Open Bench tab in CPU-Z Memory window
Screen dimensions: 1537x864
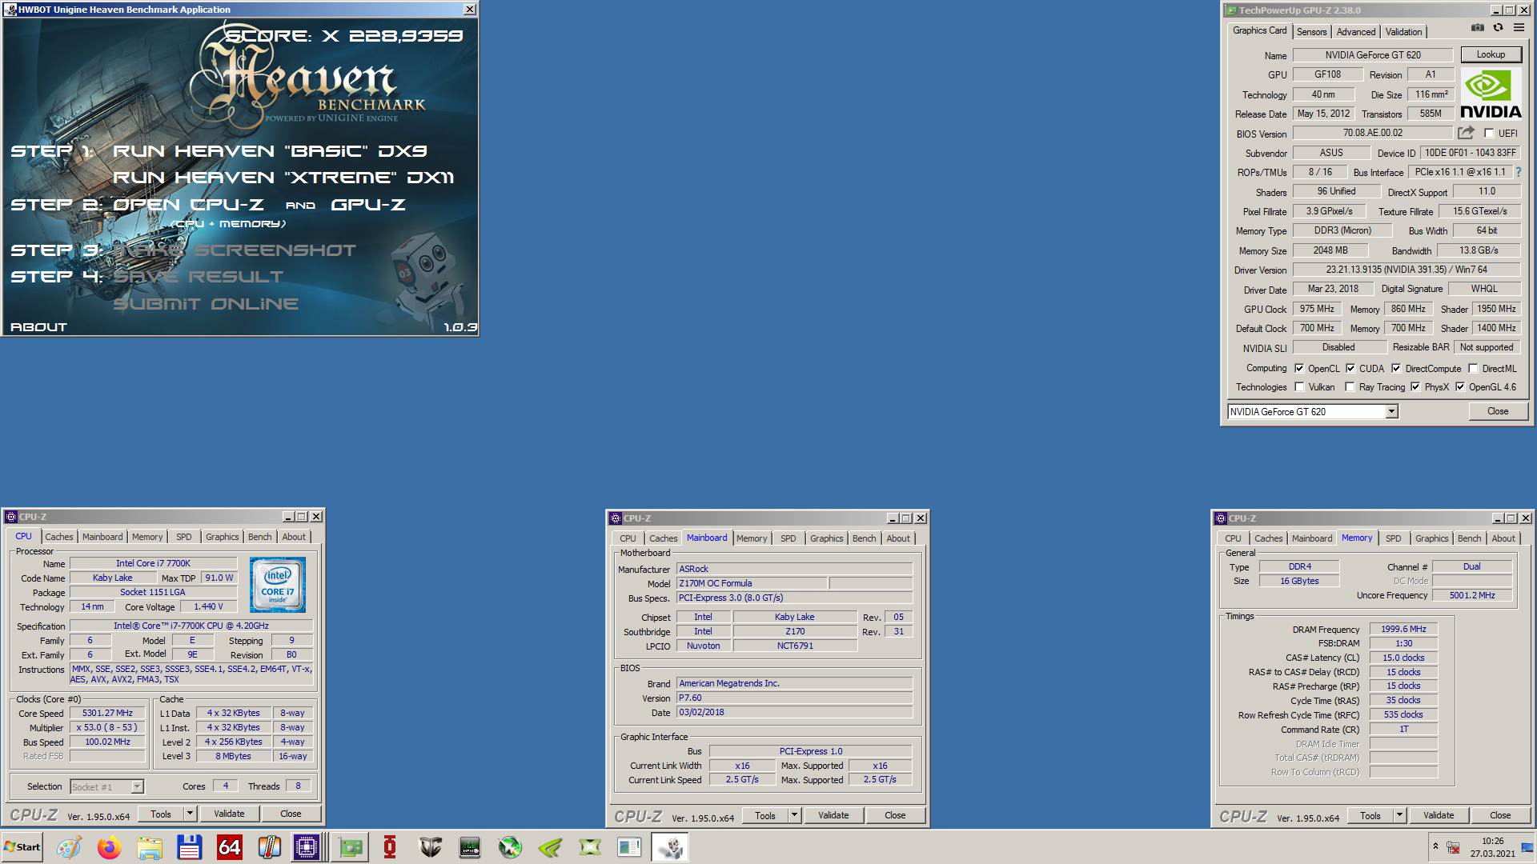(x=1469, y=538)
